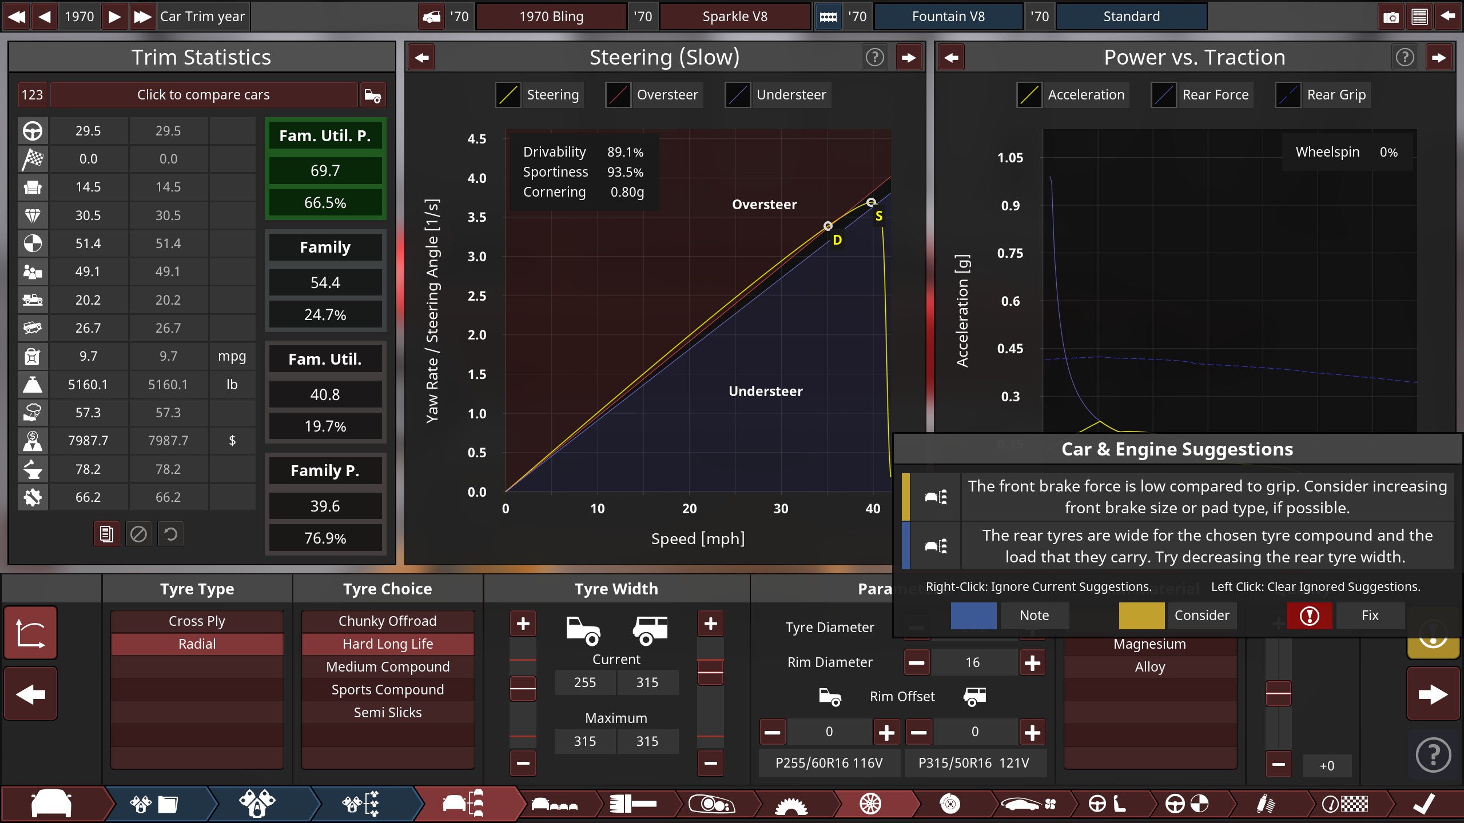Click the car model body tab icon
The width and height of the screenshot is (1464, 823).
[x=51, y=804]
